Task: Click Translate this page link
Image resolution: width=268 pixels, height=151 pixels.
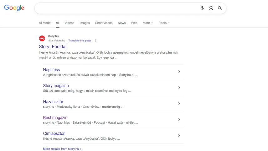Action: click(80, 40)
